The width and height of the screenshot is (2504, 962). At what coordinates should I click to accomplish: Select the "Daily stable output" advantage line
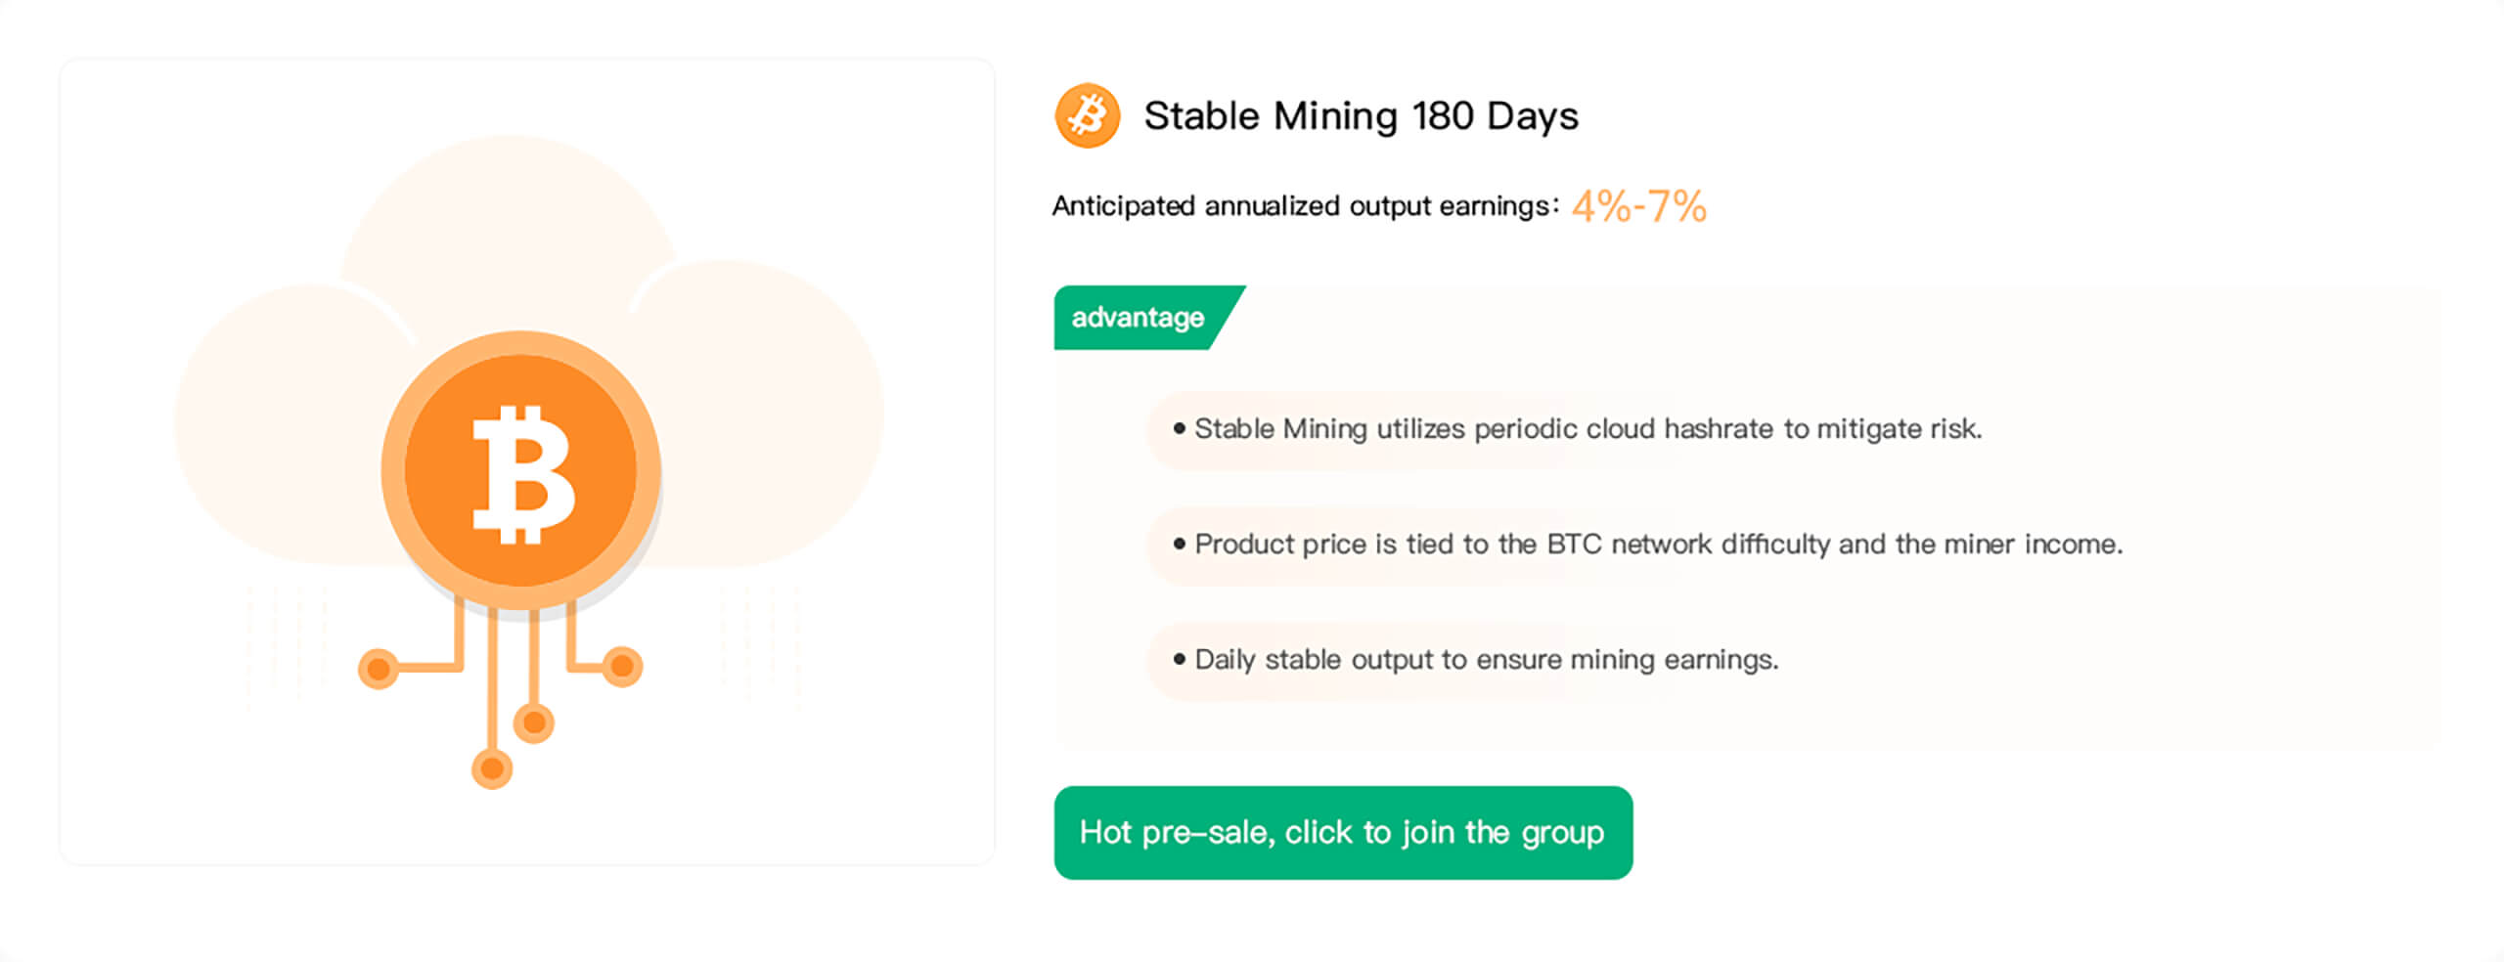pos(1486,660)
